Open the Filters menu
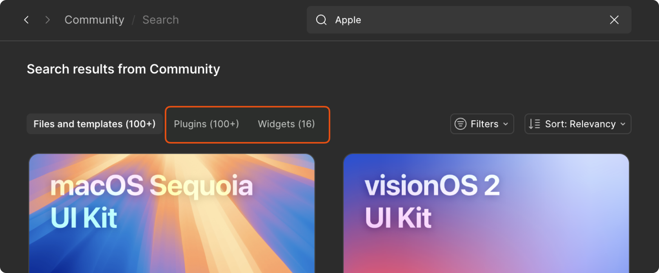 click(x=484, y=124)
